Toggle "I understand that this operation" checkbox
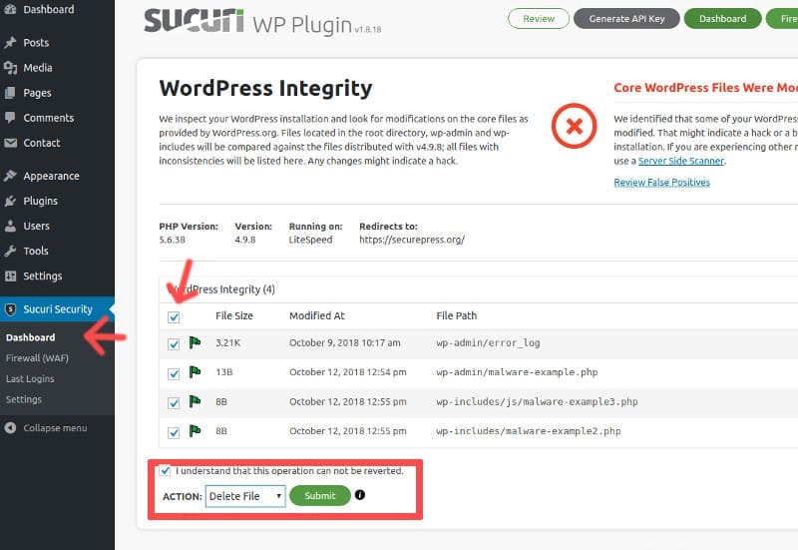Viewport: 798px width, 550px height. [165, 471]
